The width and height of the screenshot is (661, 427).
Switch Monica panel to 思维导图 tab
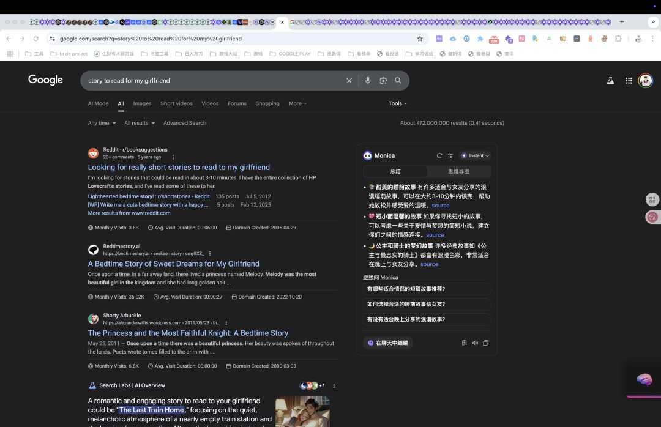coord(458,171)
